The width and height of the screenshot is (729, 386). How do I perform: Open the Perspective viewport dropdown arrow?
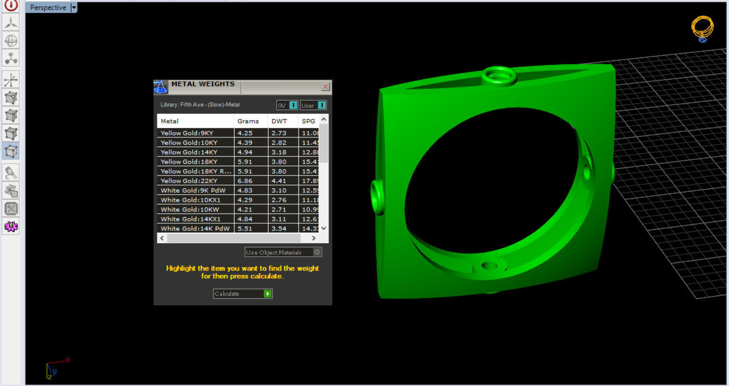click(x=74, y=8)
